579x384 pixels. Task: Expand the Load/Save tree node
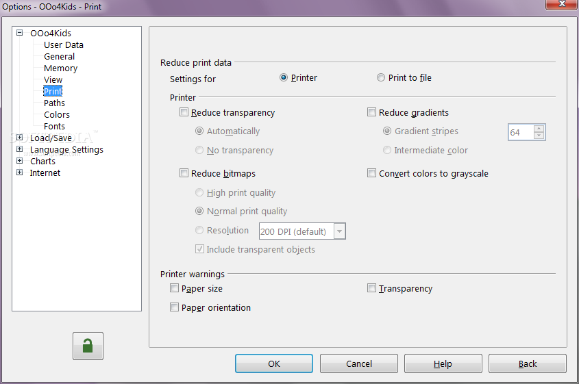click(x=20, y=138)
